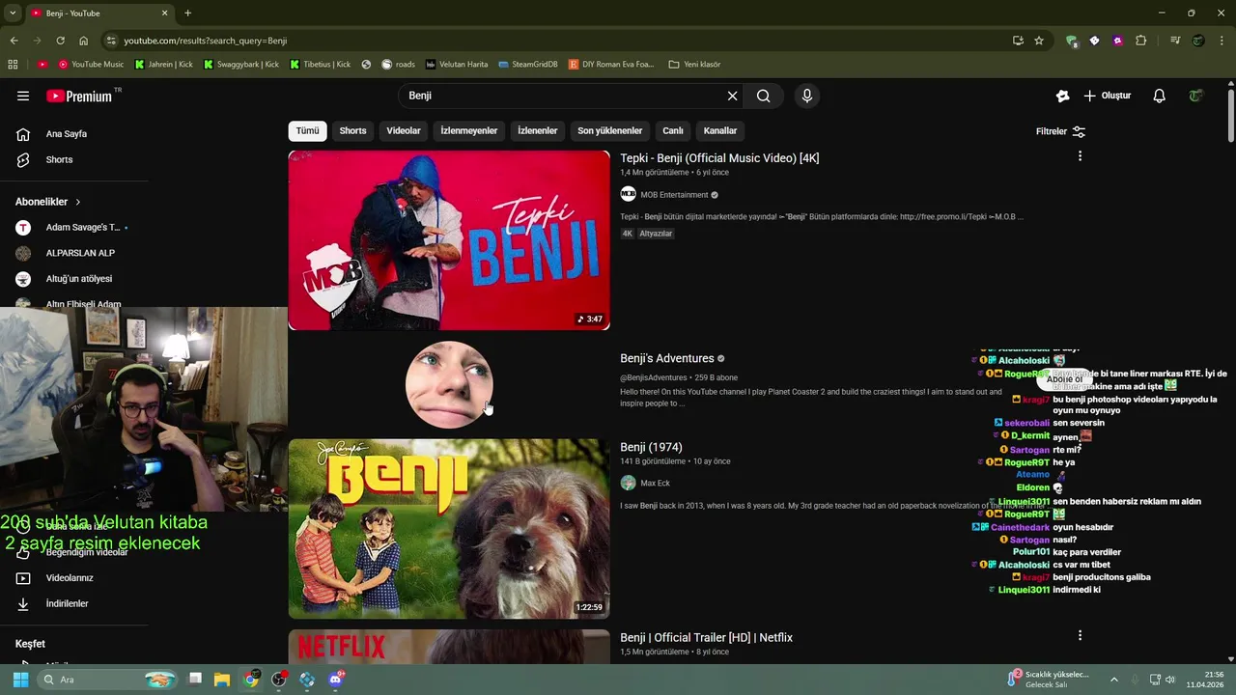Image resolution: width=1236 pixels, height=695 pixels.
Task: Open the YouTube account avatar menu
Action: point(1196,96)
